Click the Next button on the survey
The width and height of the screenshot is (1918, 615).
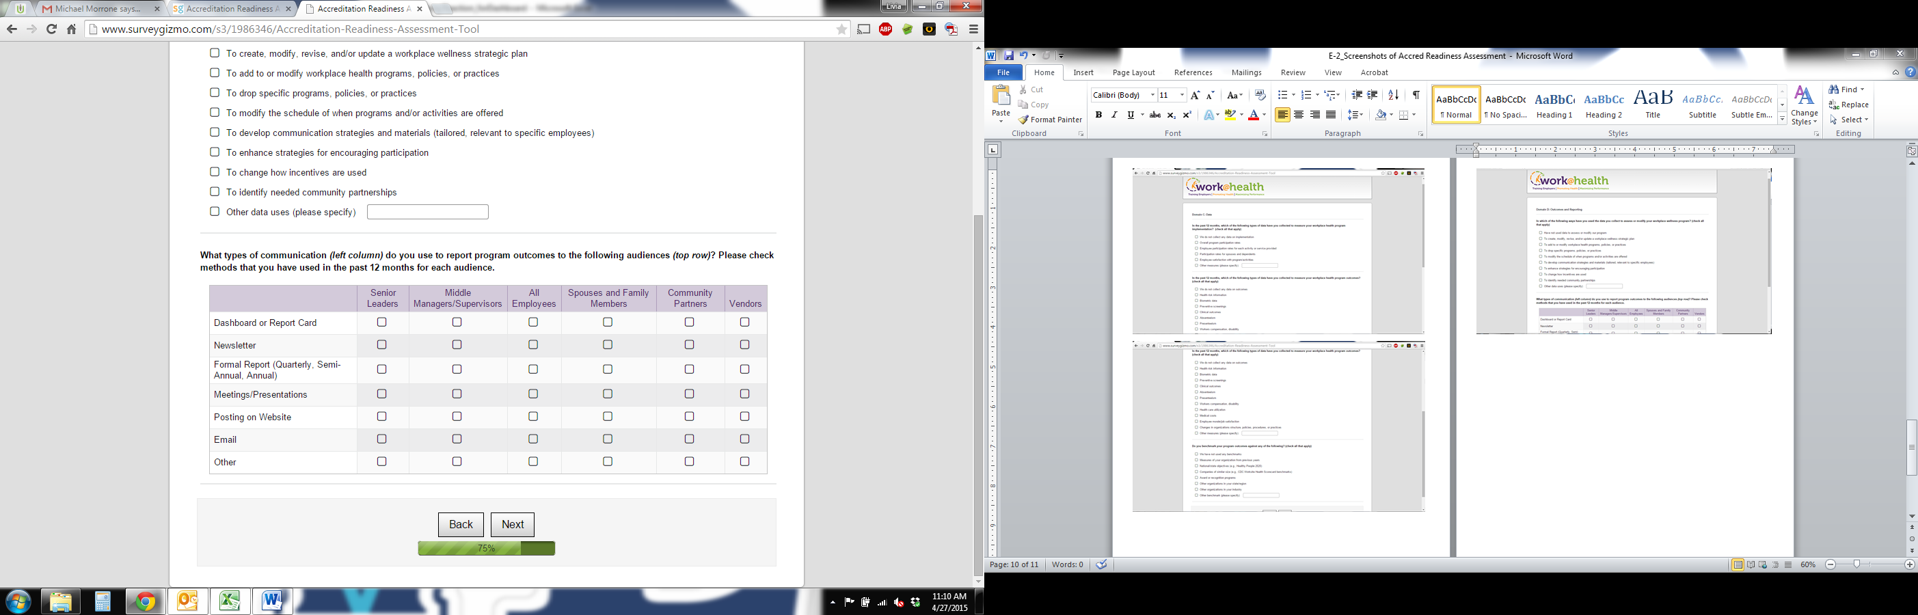click(512, 524)
